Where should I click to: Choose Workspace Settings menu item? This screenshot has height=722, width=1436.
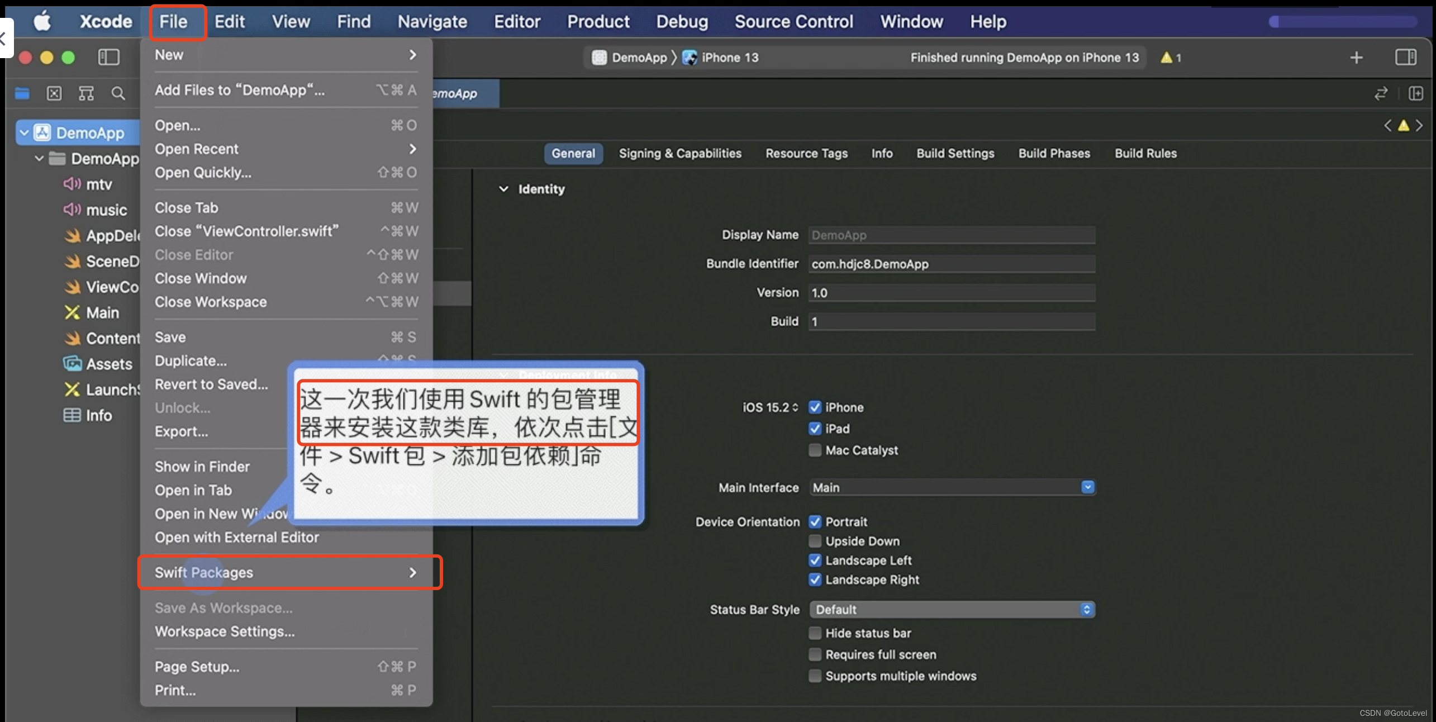[x=286, y=631]
